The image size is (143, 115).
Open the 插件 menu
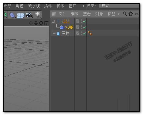coord(48,6)
